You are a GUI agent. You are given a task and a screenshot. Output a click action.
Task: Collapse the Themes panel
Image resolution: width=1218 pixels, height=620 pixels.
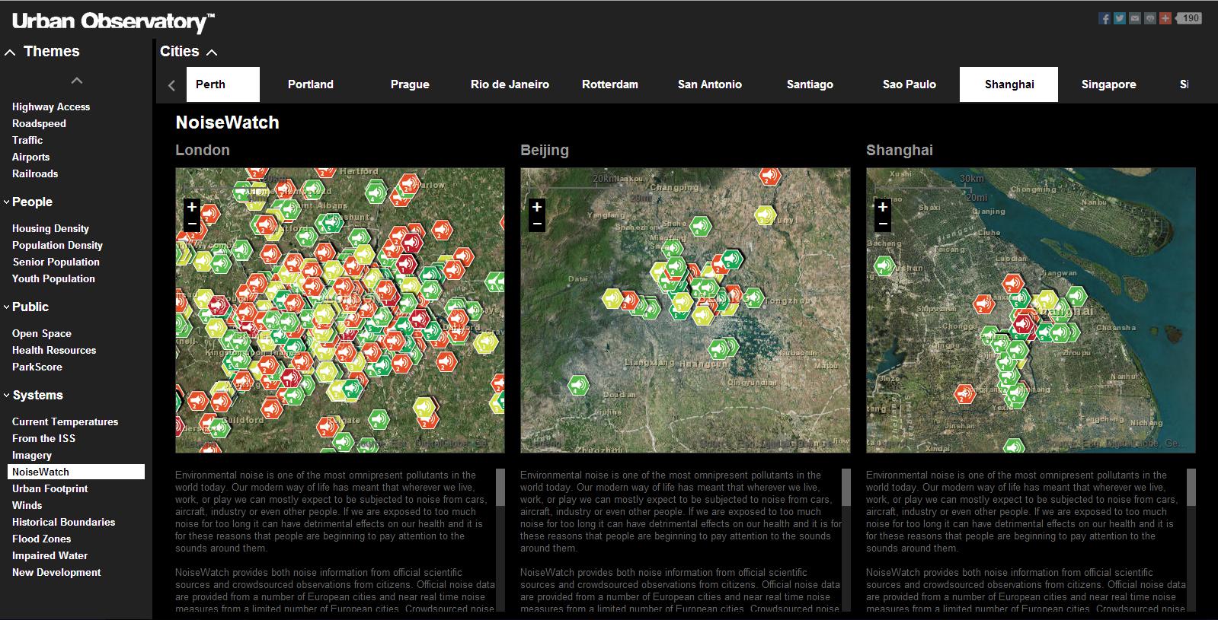11,52
